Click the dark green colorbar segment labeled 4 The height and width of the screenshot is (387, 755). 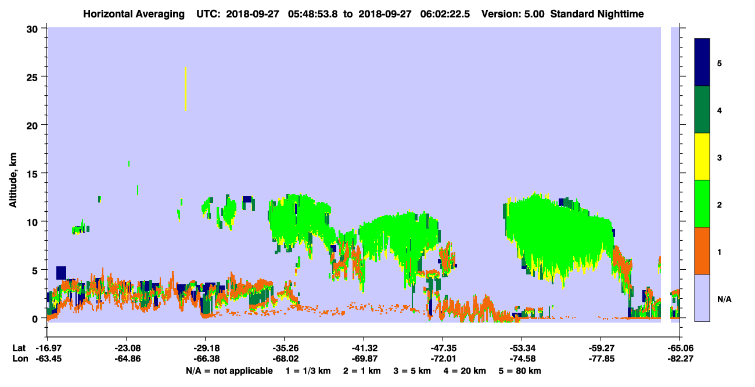tap(702, 110)
